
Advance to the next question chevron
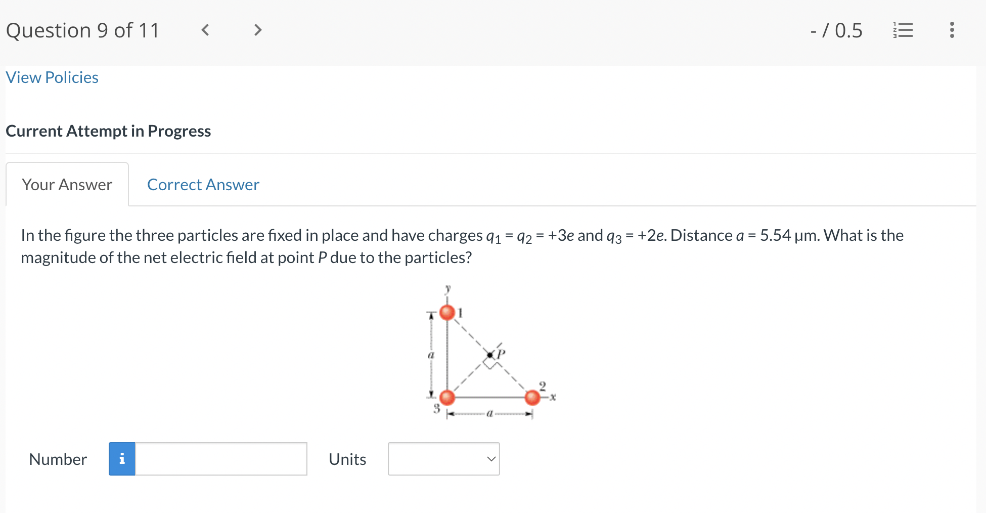(258, 30)
